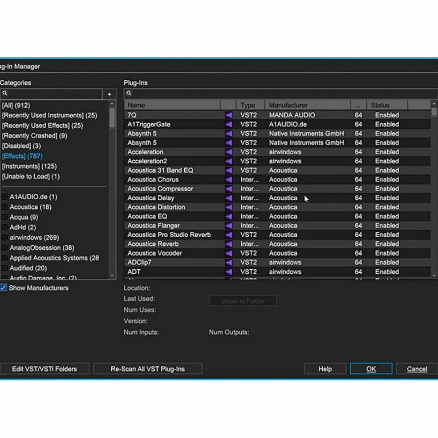Uncheck the Show Manufacturers checkbox
The height and width of the screenshot is (438, 438).
pos(4,288)
